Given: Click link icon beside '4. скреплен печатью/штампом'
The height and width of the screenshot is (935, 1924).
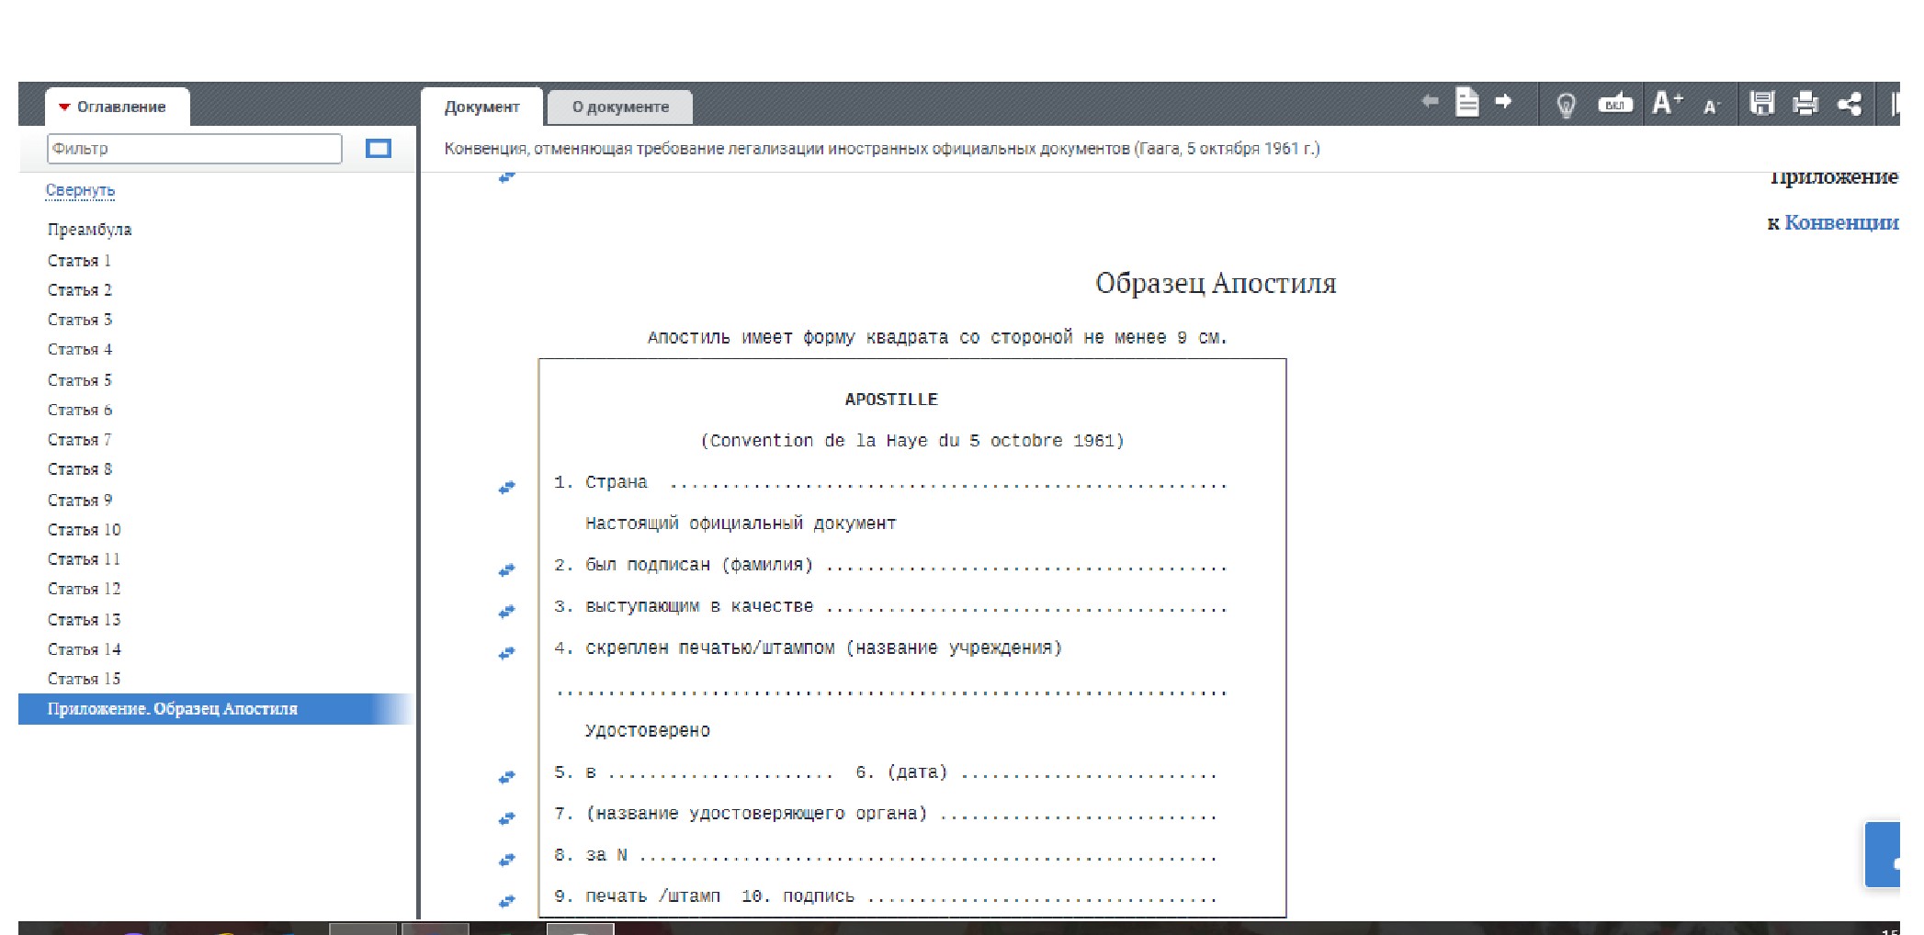Looking at the screenshot, I should point(506,653).
